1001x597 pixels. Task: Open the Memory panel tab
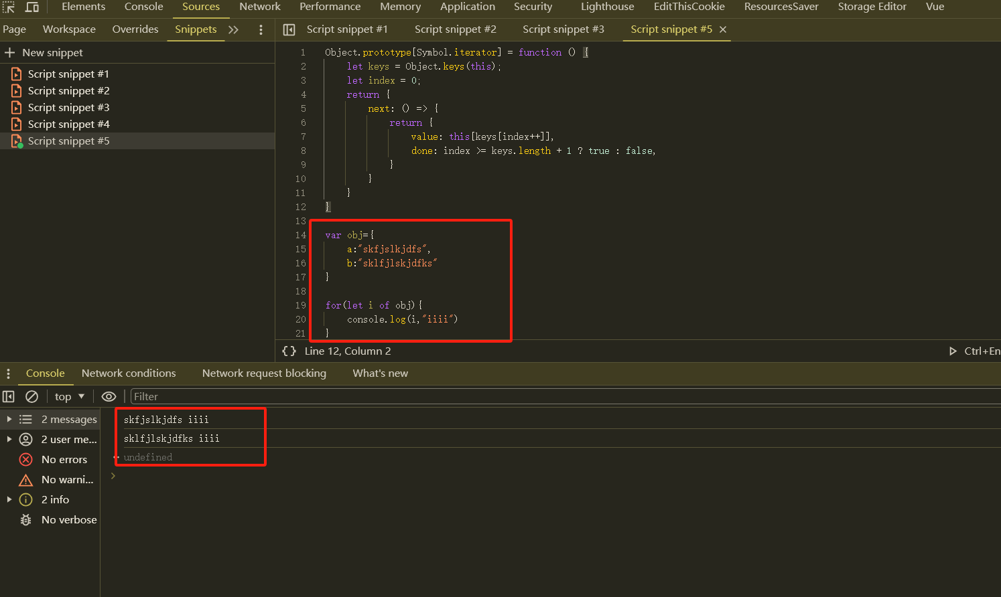(x=400, y=7)
